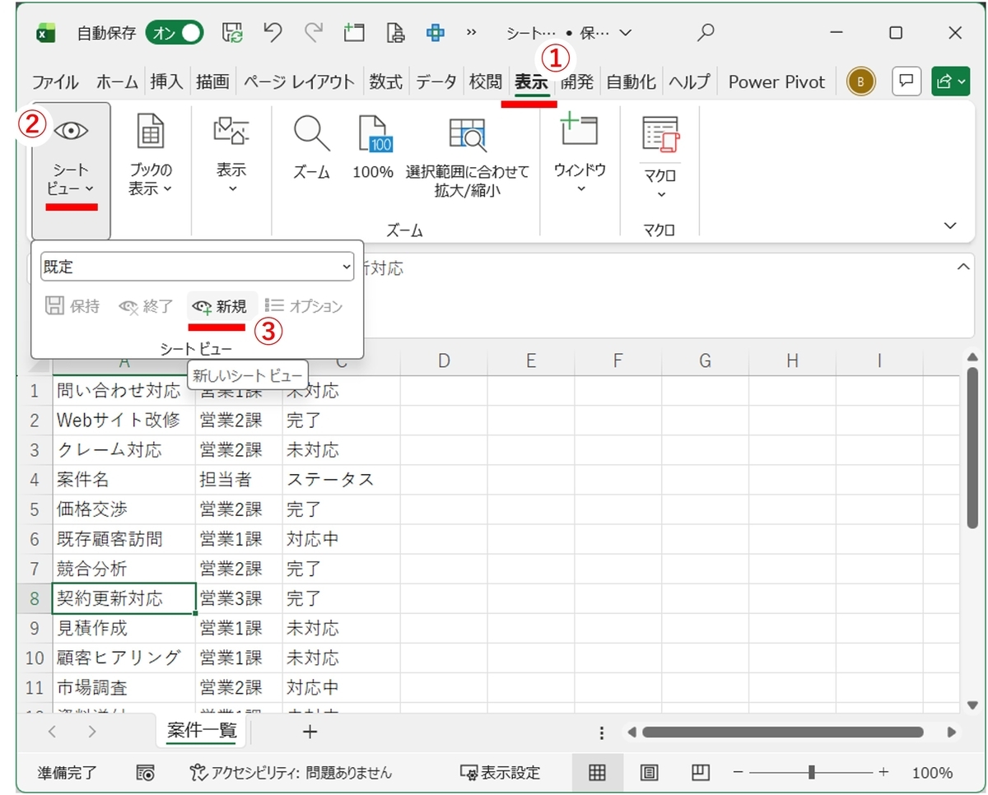Collapse the ribbon with the chevron
988x795 pixels.
(950, 225)
